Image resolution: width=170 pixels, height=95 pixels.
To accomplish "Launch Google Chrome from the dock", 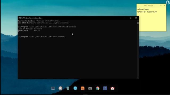I will [x=97, y=88].
